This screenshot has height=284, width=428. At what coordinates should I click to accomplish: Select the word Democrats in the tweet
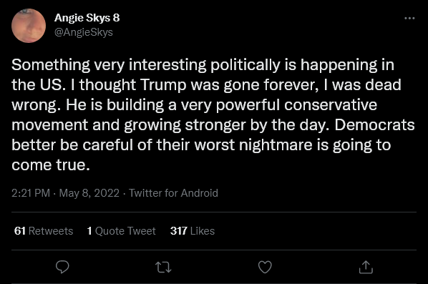click(x=374, y=125)
